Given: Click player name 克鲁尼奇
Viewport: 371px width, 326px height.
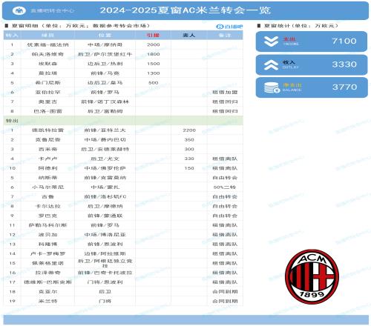Looking at the screenshot, I should pos(47,140).
